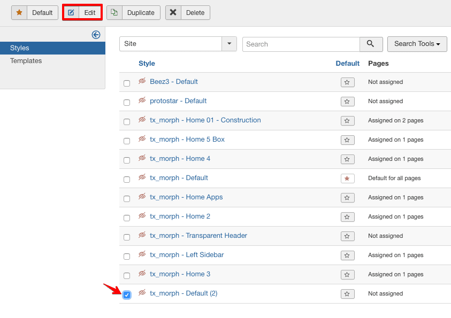Click the Site selection box
The width and height of the screenshot is (451, 318).
tap(171, 44)
